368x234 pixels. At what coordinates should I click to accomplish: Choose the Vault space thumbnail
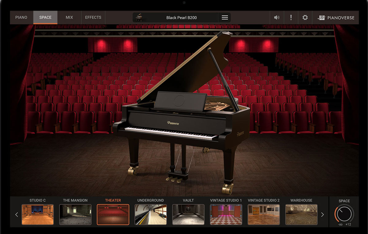(x=188, y=215)
